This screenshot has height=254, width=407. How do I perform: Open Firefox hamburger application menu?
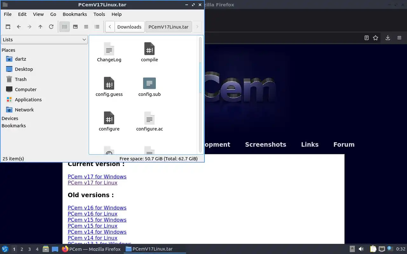click(399, 38)
